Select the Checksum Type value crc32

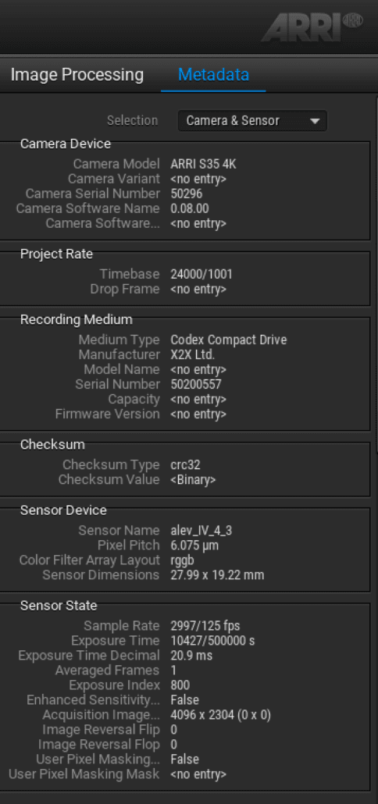[x=185, y=464]
